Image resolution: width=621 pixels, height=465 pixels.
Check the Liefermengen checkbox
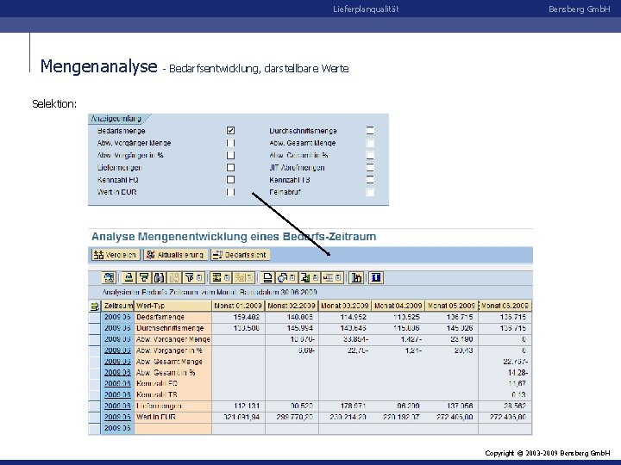pos(230,167)
